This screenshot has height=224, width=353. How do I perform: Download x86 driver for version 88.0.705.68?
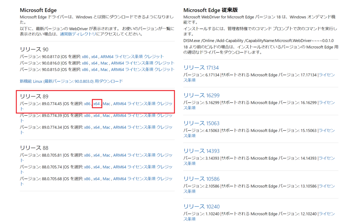click(x=87, y=179)
